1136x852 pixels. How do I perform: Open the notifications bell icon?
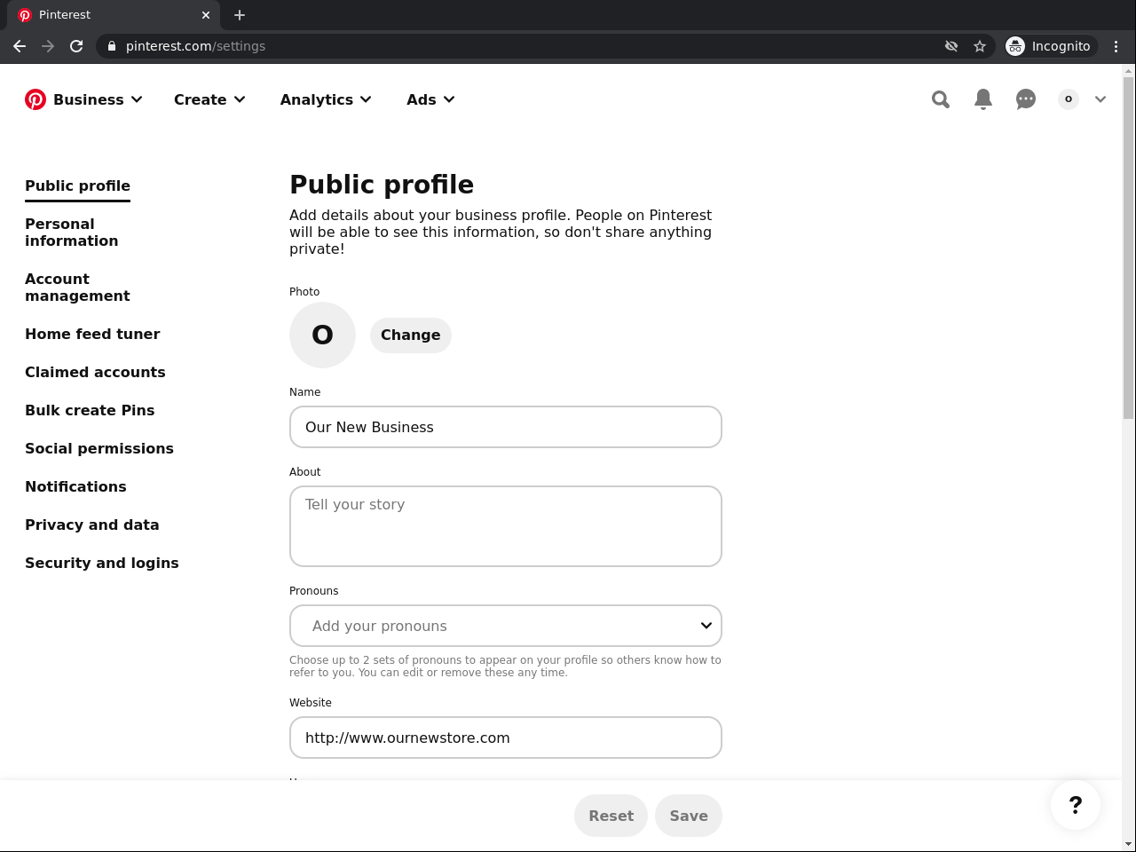point(983,99)
